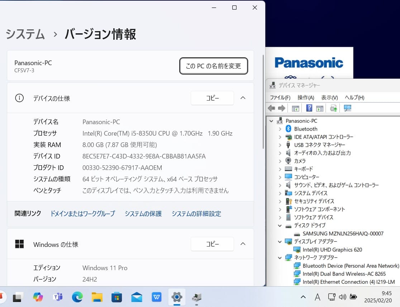
Task: Open the Mail app on the taskbar
Action: point(137,297)
